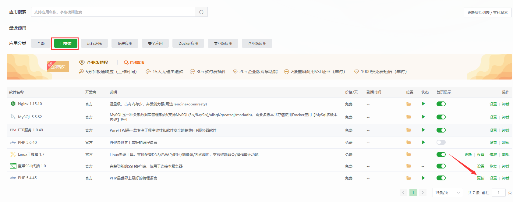Click the go-to page number field
Screen dimensions: 513x202
click(x=499, y=193)
